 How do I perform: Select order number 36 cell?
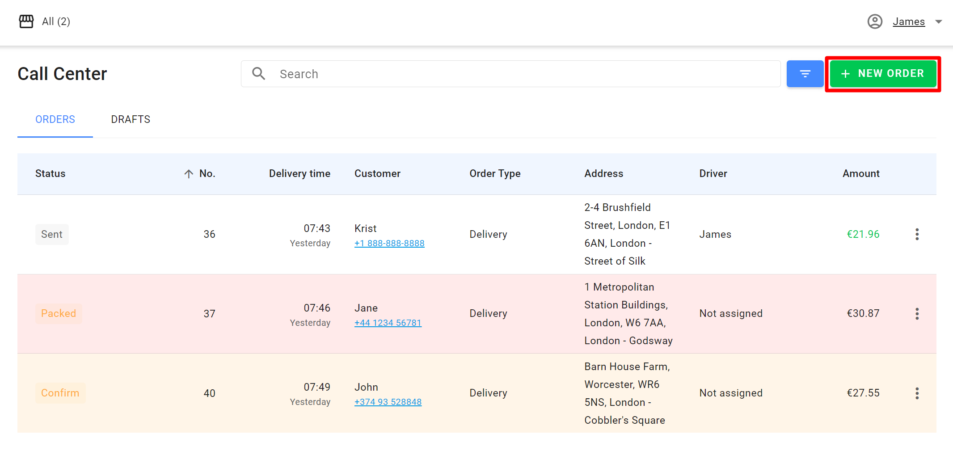point(209,234)
